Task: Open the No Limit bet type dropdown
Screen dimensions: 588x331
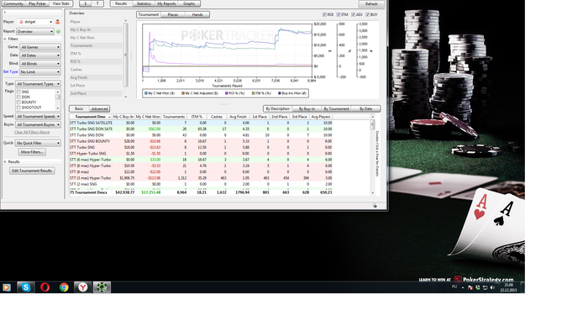Action: (40, 72)
